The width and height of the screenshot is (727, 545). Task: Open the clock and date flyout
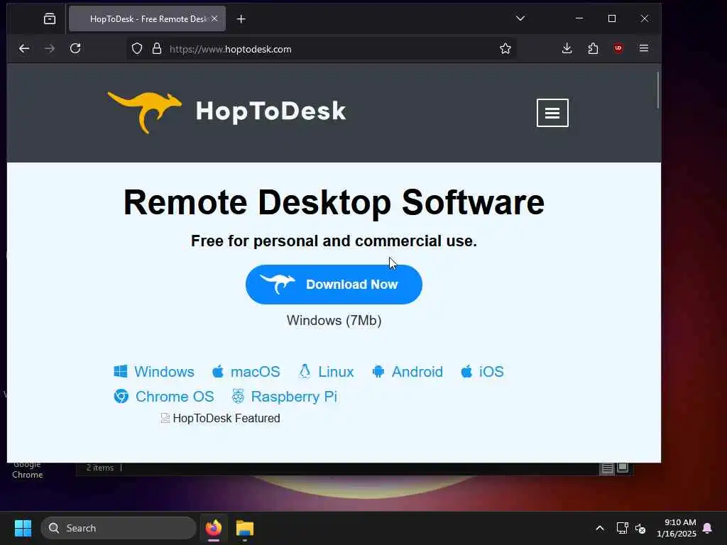point(677,528)
